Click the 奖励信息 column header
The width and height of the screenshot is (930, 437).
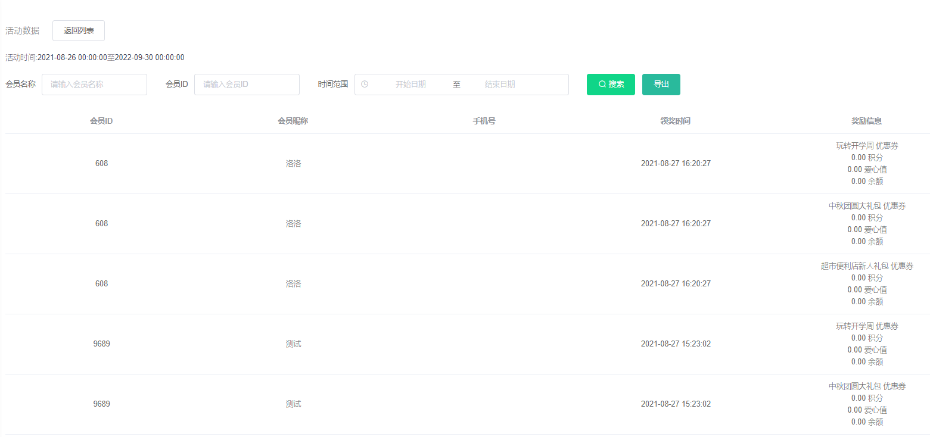[x=867, y=121]
